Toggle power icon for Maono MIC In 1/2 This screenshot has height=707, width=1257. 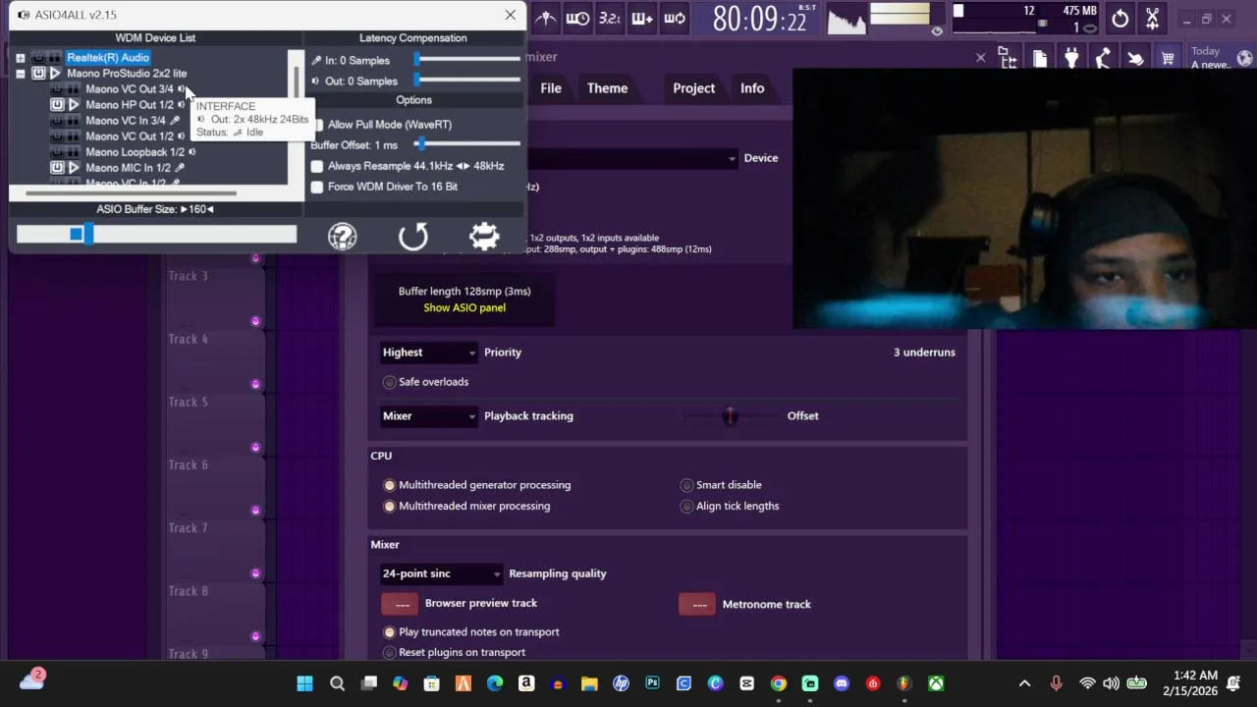click(x=57, y=168)
